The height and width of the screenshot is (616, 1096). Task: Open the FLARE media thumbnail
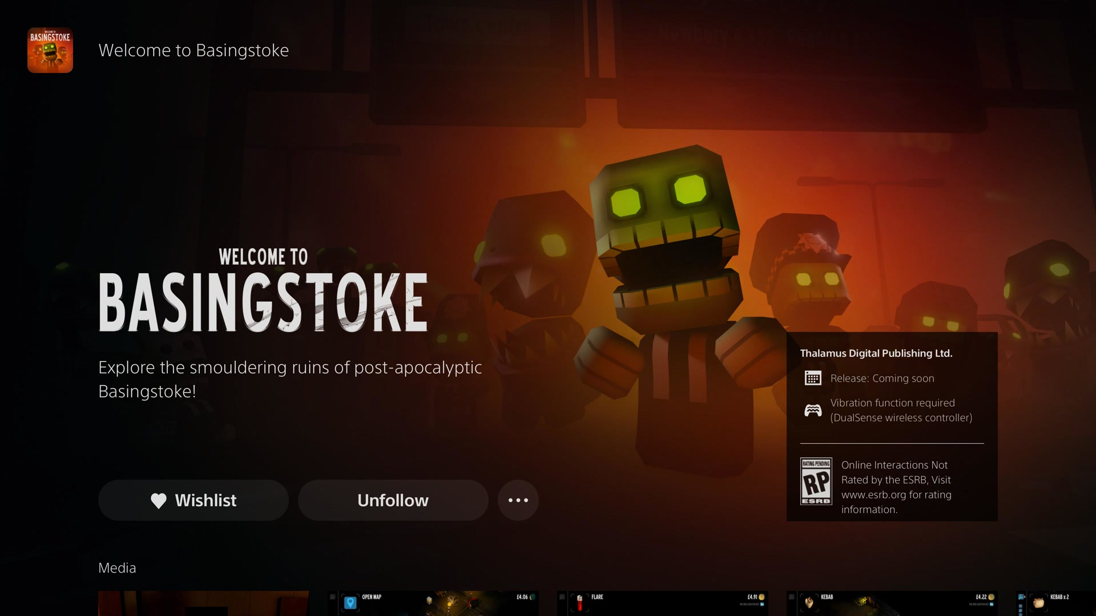point(663,603)
